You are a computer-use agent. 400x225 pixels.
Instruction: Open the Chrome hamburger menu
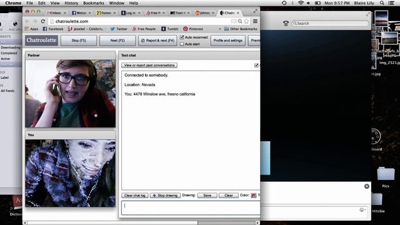coord(255,21)
